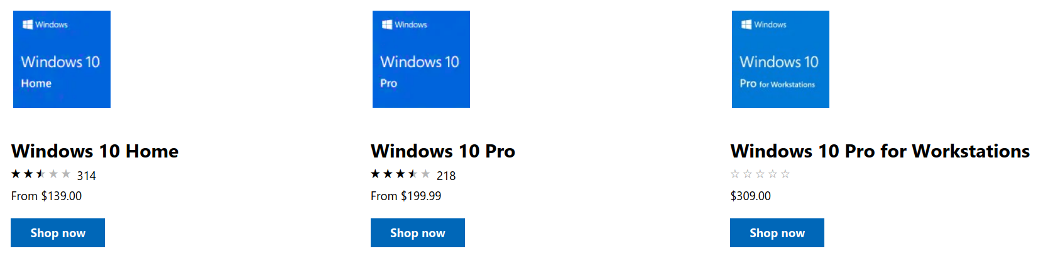View the 314 reviews count
Image resolution: width=1043 pixels, height=256 pixels.
87,176
